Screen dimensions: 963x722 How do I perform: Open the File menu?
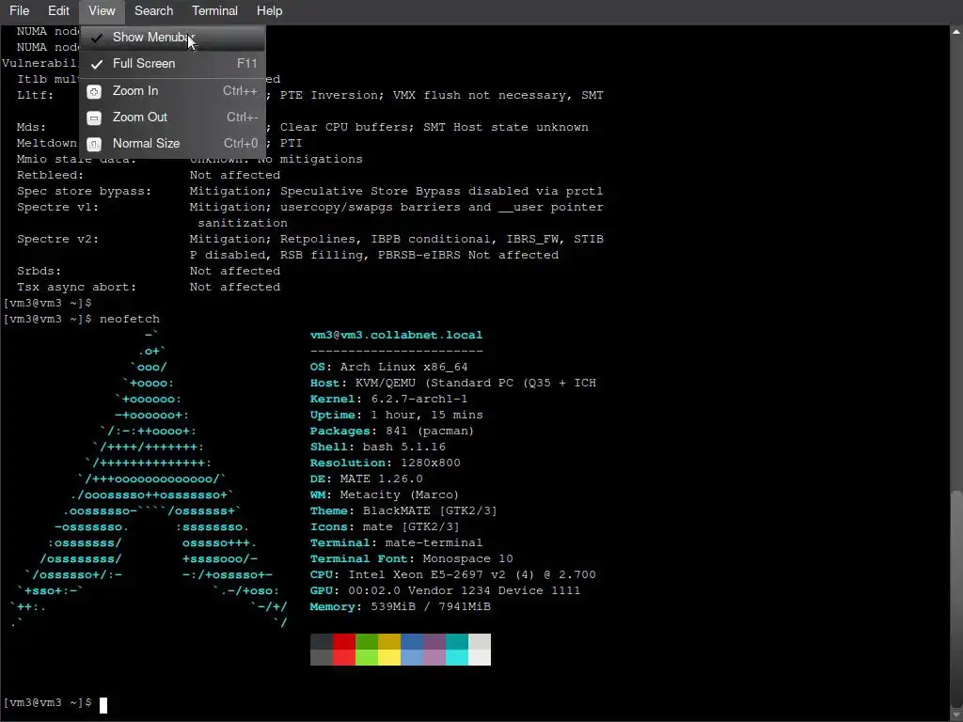tap(19, 11)
